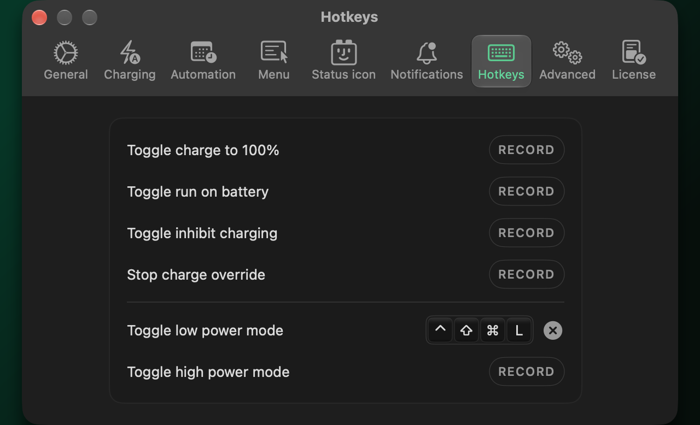
Task: Click the 'Toggle inhibit charging' label
Action: 202,233
